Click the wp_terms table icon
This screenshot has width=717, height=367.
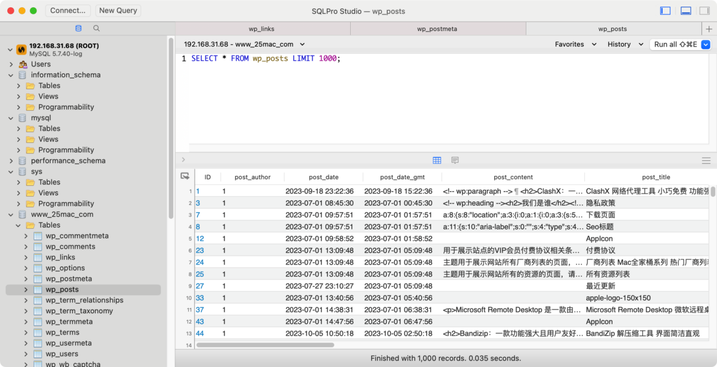tap(38, 332)
